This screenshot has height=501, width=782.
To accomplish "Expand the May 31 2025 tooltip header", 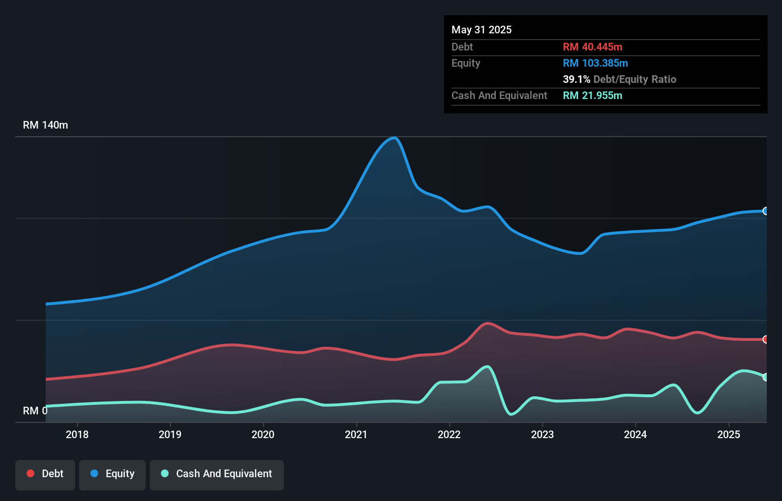I will click(x=481, y=30).
